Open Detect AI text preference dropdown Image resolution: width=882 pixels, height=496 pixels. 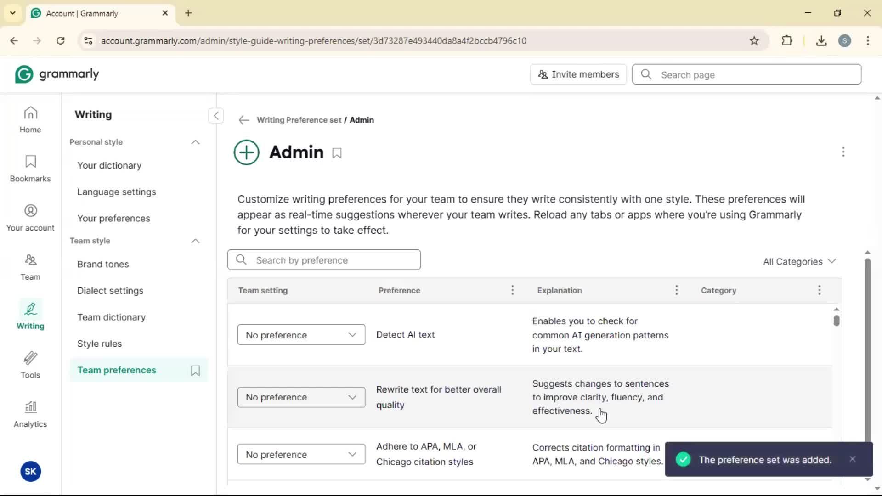pyautogui.click(x=301, y=335)
